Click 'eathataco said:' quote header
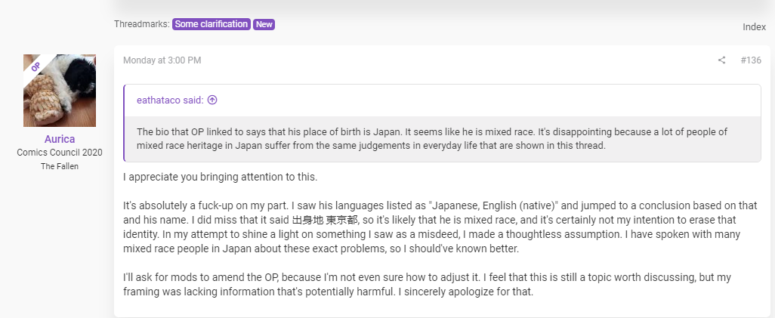 tap(171, 100)
